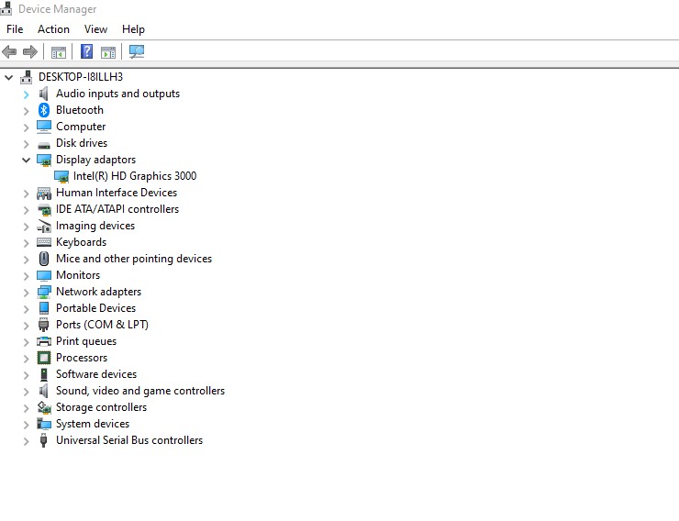This screenshot has height=521, width=679.
Task: Select the Software devices label
Action: [x=96, y=374]
